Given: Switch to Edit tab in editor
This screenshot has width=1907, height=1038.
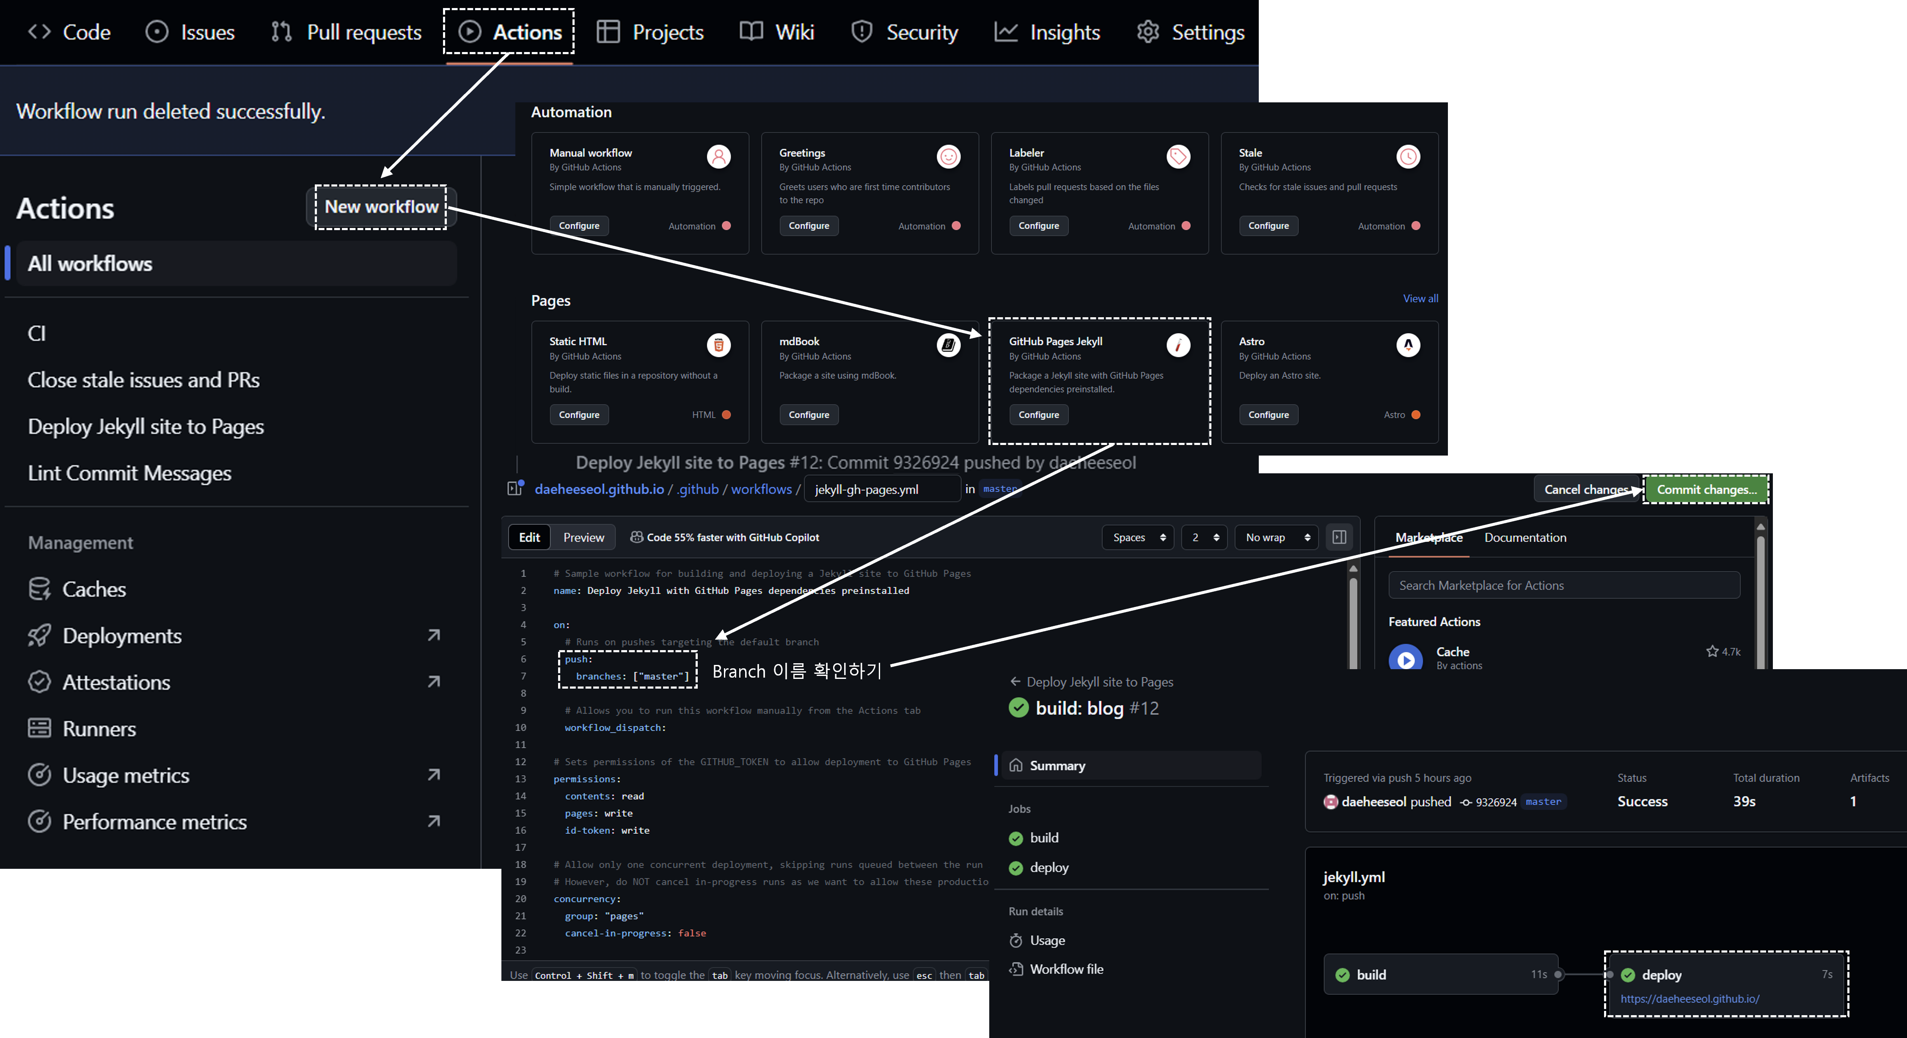Looking at the screenshot, I should pos(529,538).
